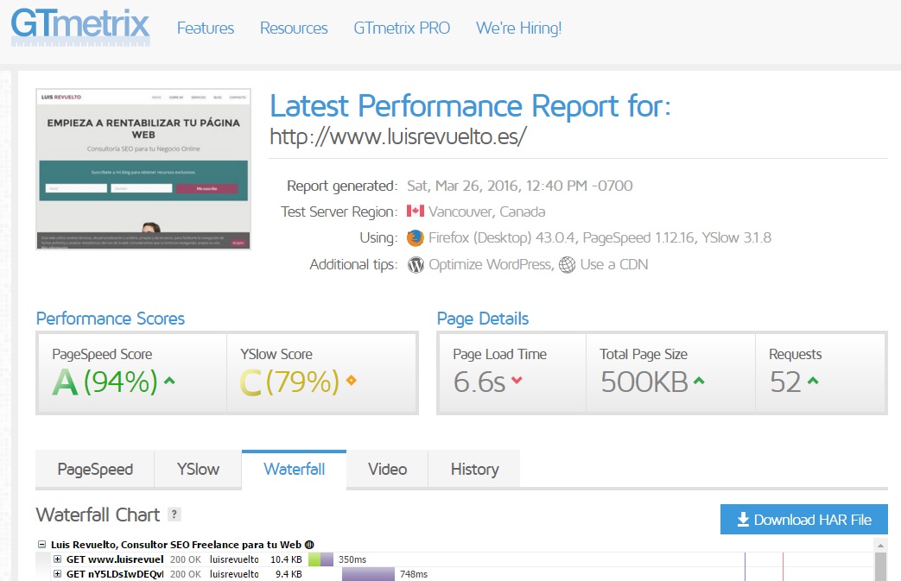
Task: Download the HAR file
Action: click(804, 520)
